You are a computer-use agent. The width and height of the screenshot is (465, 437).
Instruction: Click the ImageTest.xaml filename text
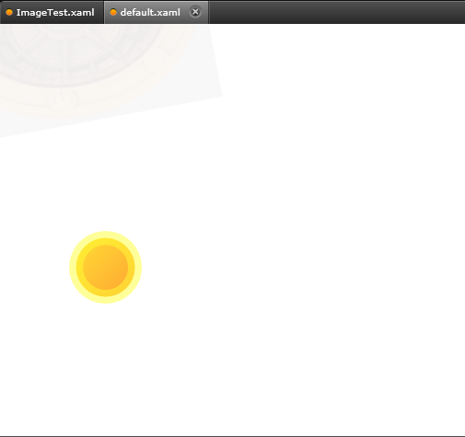(x=55, y=12)
